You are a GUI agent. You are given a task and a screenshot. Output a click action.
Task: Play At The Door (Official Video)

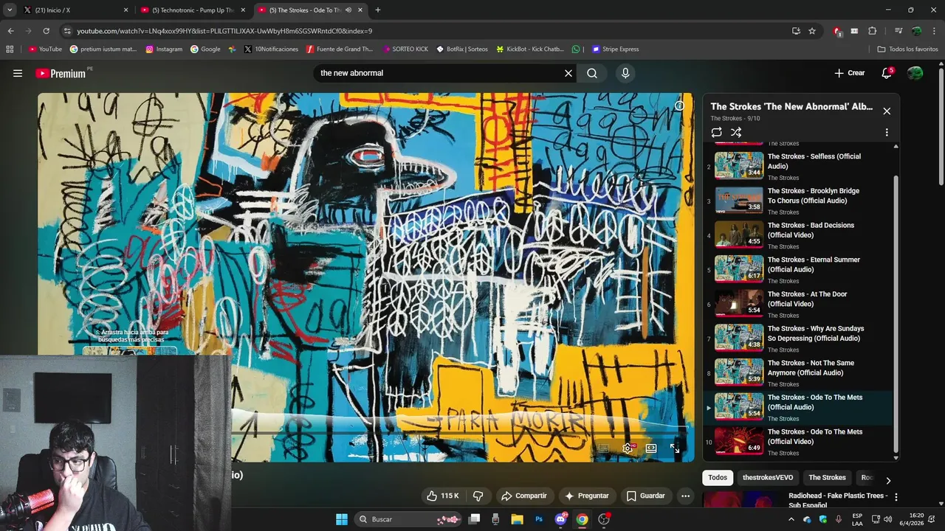[x=798, y=304]
